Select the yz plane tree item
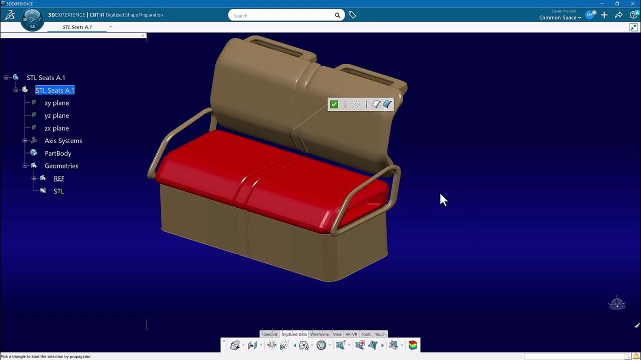This screenshot has height=360, width=641. coord(57,115)
